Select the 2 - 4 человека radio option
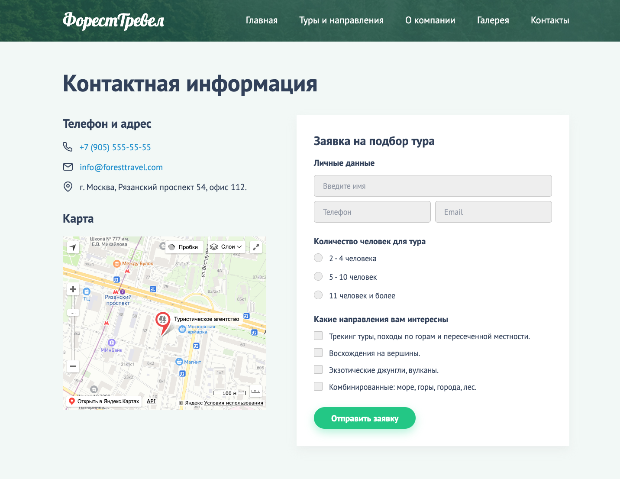 click(x=318, y=258)
